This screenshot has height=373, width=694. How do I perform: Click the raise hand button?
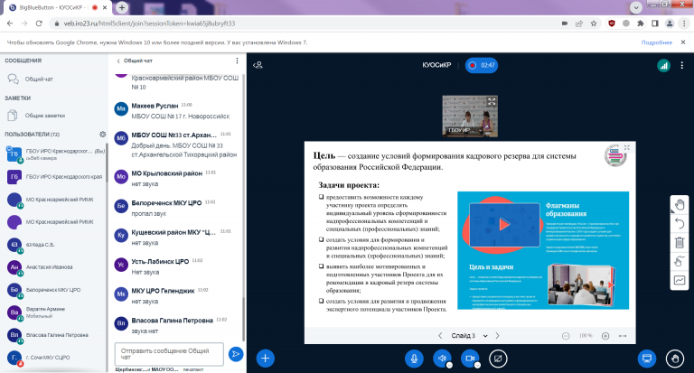click(x=674, y=358)
